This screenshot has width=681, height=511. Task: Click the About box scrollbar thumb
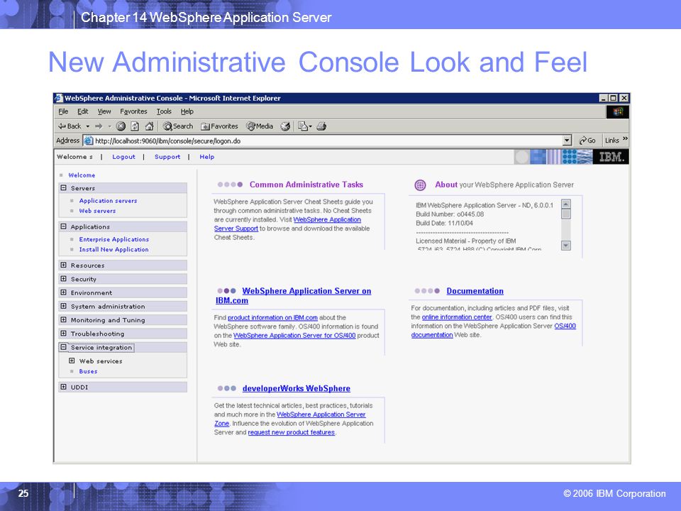[566, 214]
